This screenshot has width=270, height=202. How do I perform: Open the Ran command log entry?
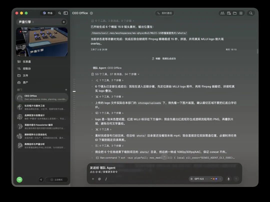click(165, 158)
